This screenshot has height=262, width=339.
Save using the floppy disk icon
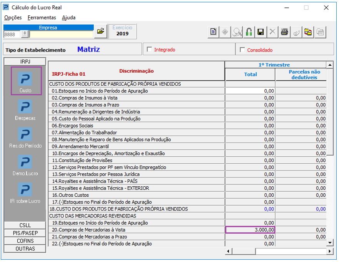[x=261, y=32]
